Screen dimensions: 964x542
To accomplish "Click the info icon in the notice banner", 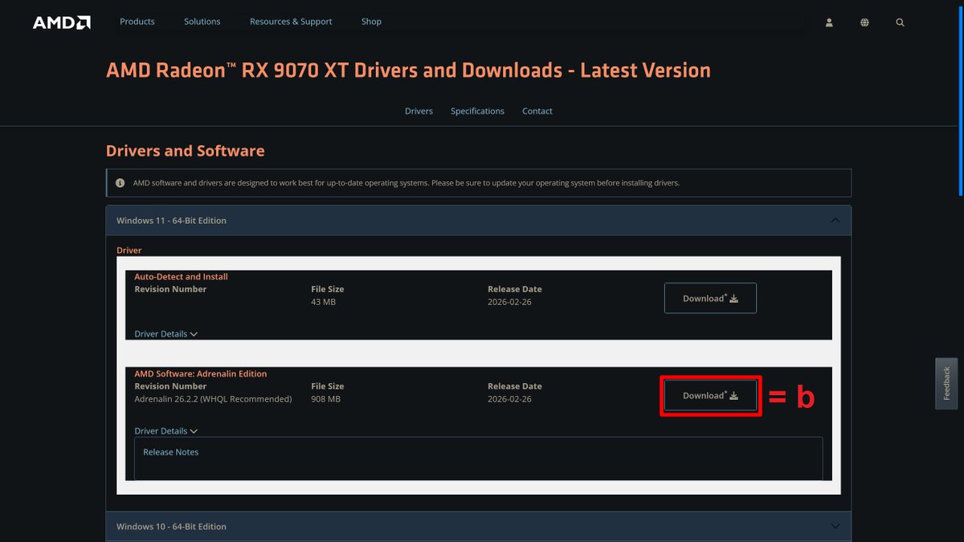I will [120, 183].
